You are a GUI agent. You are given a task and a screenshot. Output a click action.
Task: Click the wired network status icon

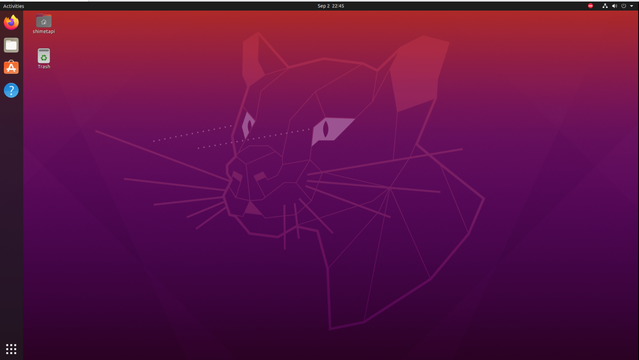click(x=605, y=6)
